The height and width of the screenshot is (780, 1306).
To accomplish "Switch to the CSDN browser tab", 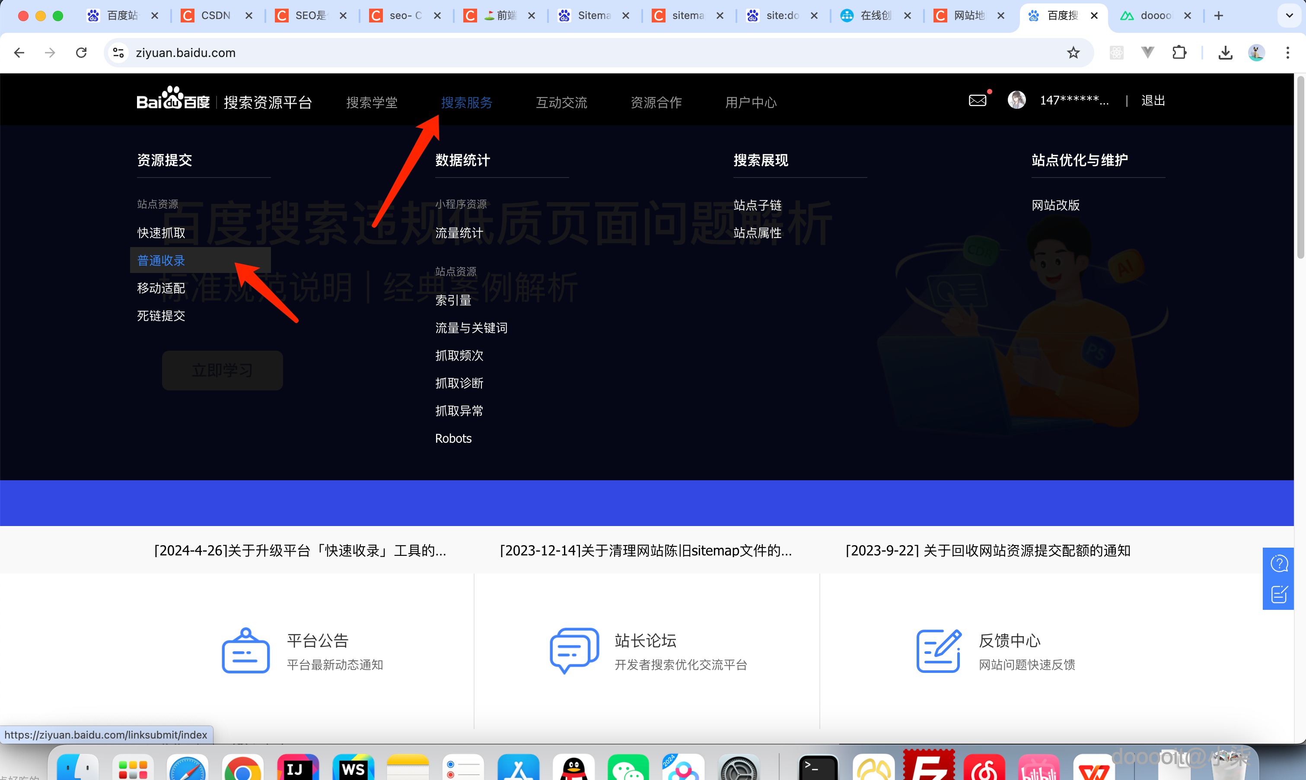I will click(214, 15).
